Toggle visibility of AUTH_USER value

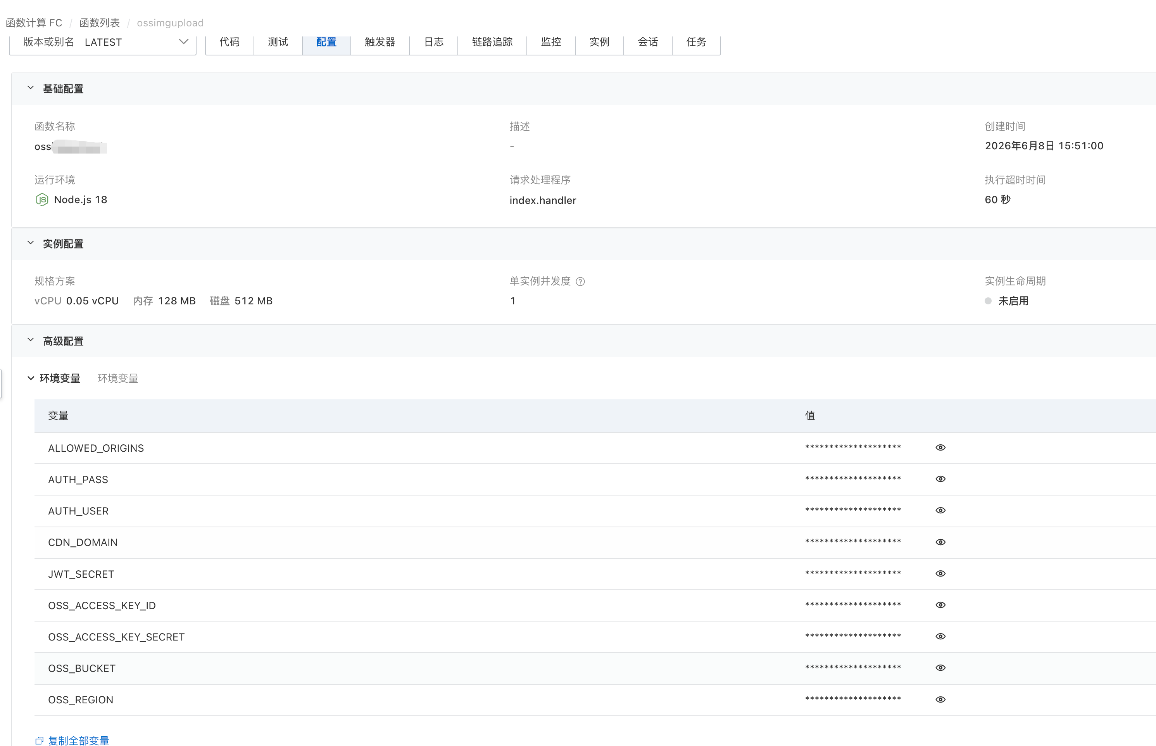click(x=940, y=511)
